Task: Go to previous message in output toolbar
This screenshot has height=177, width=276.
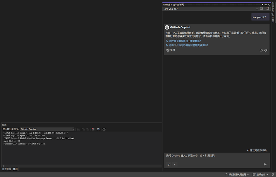Action: pyautogui.click(x=84, y=129)
